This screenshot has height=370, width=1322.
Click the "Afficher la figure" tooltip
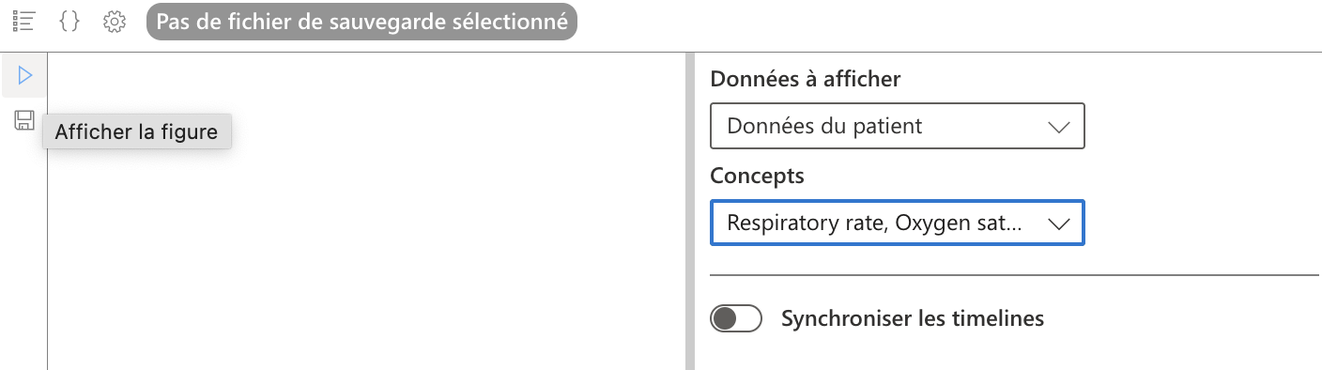click(x=136, y=131)
